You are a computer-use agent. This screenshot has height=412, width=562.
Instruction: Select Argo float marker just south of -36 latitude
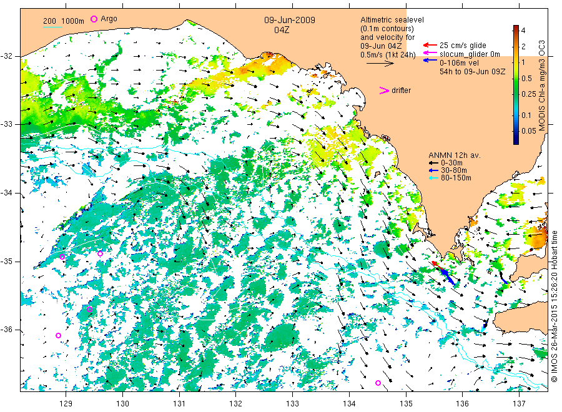point(59,335)
